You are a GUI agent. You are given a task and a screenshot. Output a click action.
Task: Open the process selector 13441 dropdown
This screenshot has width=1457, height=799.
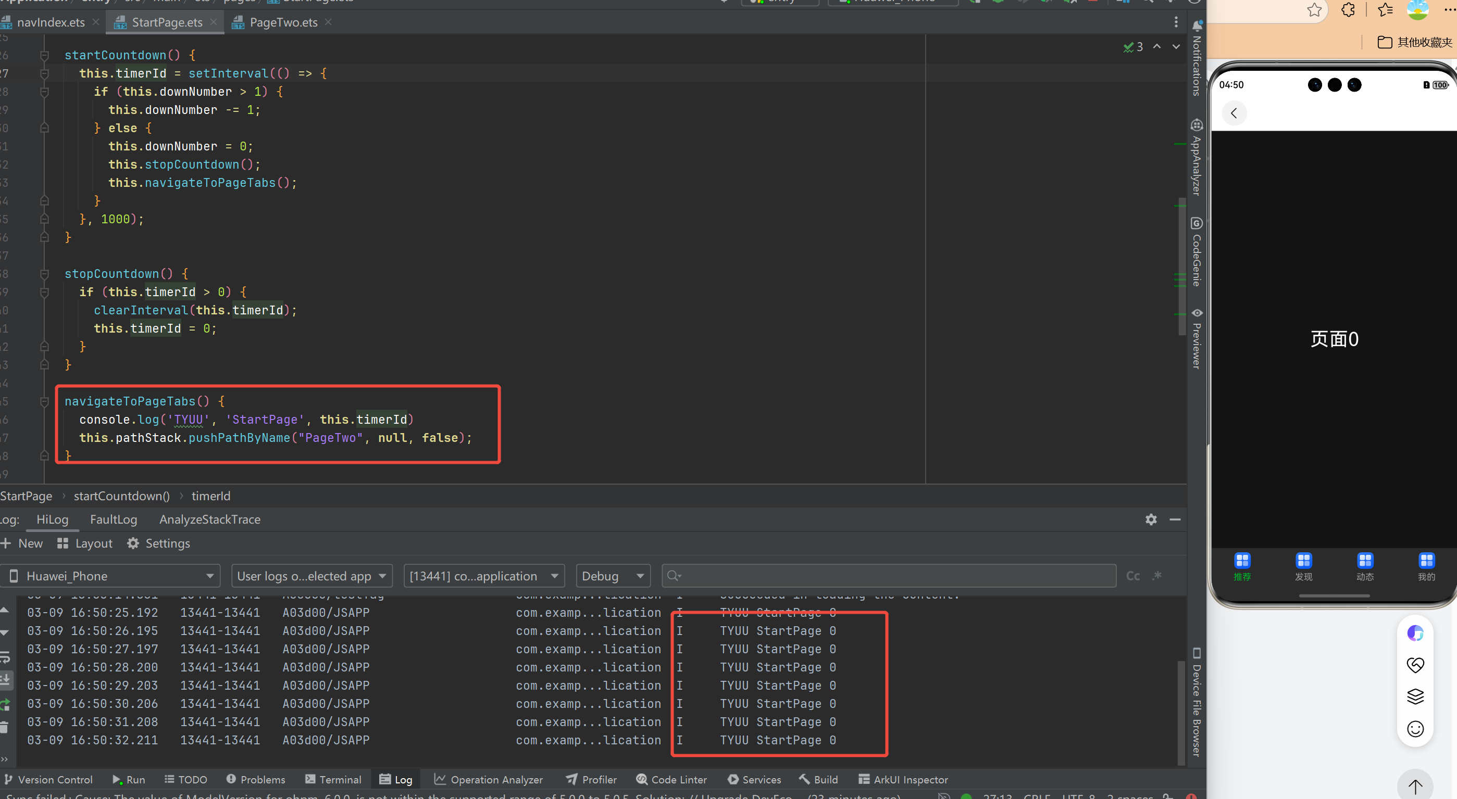[x=484, y=576]
